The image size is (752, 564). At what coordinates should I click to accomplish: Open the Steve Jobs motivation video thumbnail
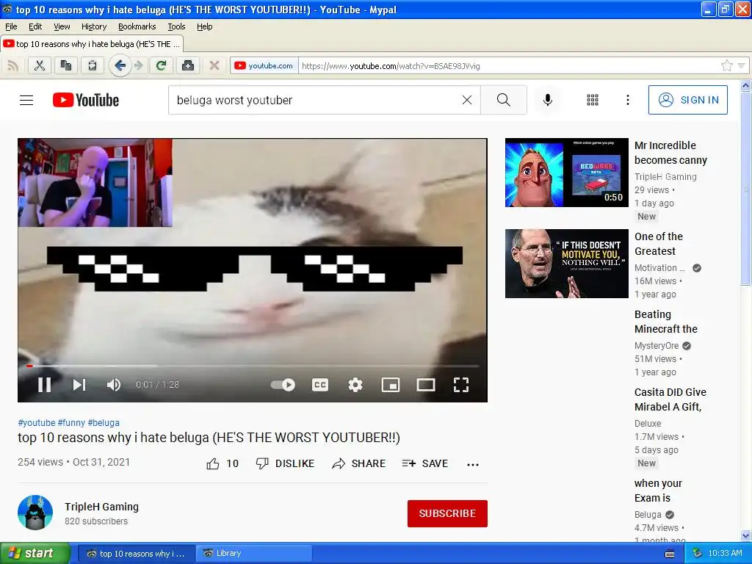pos(567,264)
